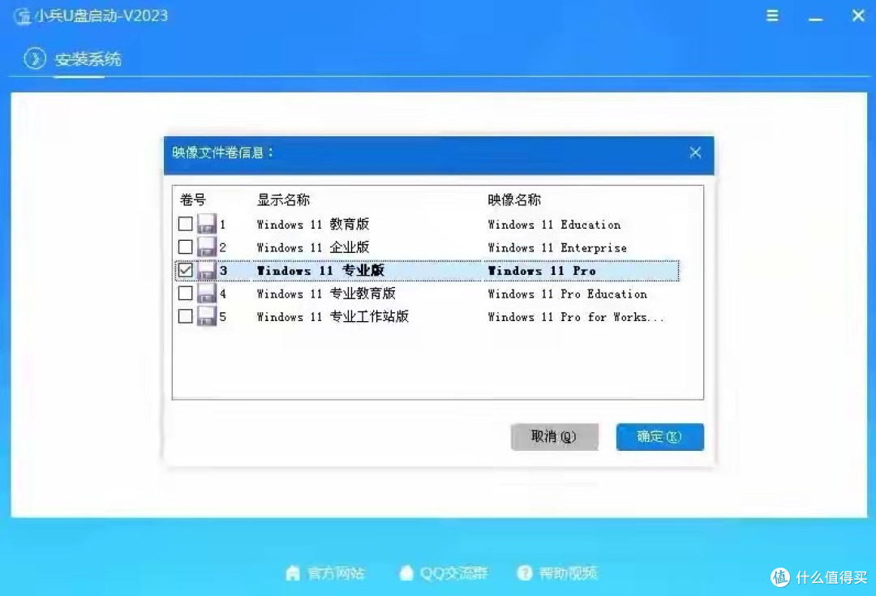
Task: Click the disk icon for volume 3
Action: coord(206,270)
